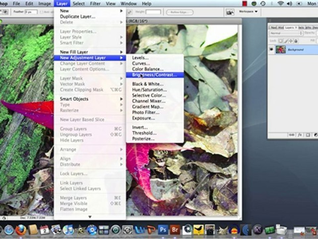318x239 pixels.
Task: Click the lock all padlock icon
Action: pos(296,41)
